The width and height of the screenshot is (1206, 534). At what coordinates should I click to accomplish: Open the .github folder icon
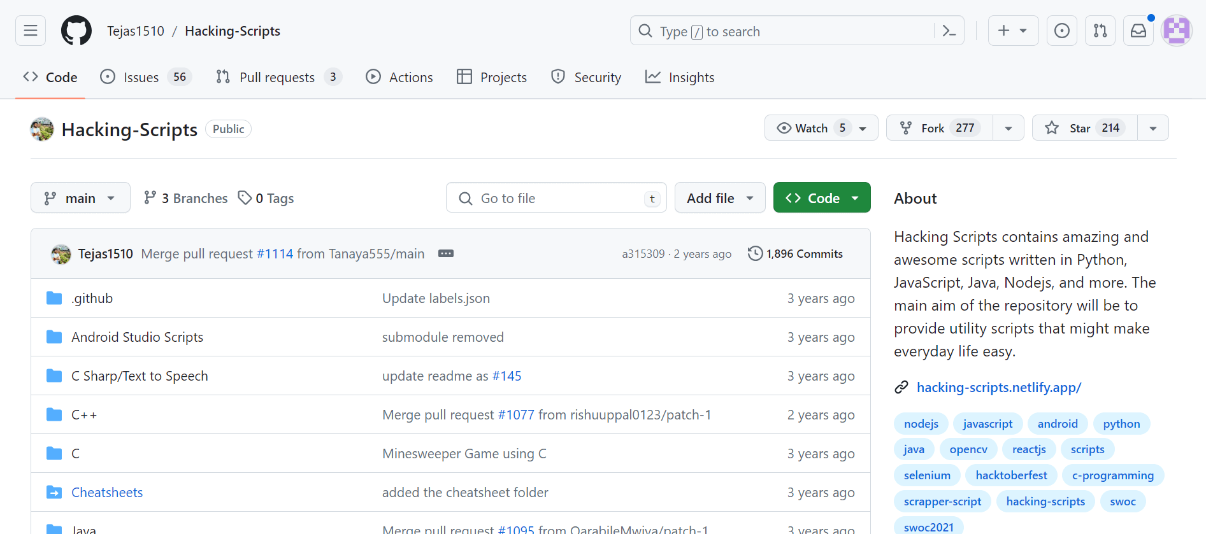(54, 298)
